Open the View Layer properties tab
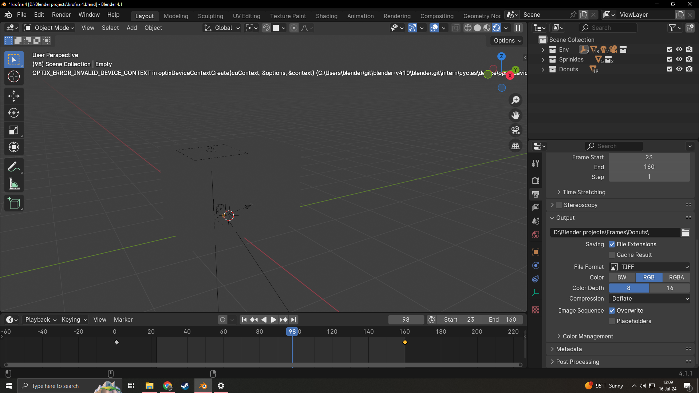699x393 pixels. point(536,207)
